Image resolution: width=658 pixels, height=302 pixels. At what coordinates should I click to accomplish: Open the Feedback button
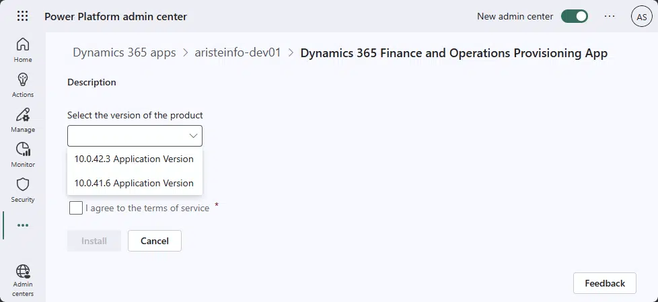point(605,283)
